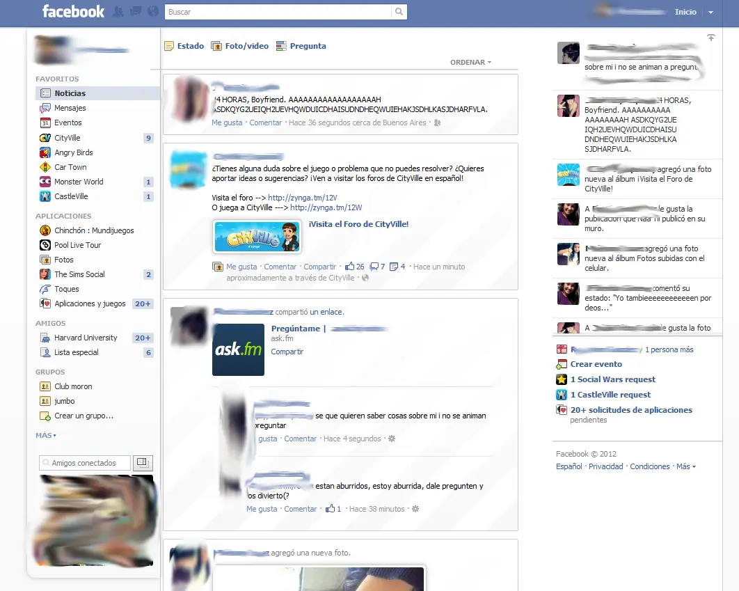Screen dimensions: 739x591
Task: Like the 4 HORAS Boyfriend post
Action: click(x=227, y=123)
